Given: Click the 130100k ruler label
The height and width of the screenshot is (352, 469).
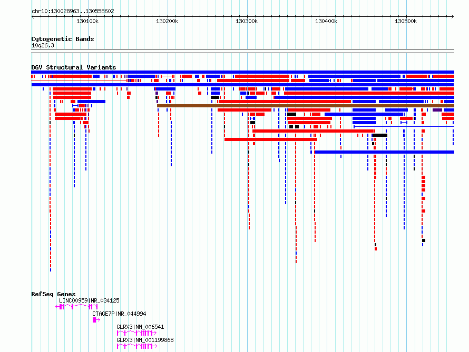Looking at the screenshot, I should coord(87,21).
